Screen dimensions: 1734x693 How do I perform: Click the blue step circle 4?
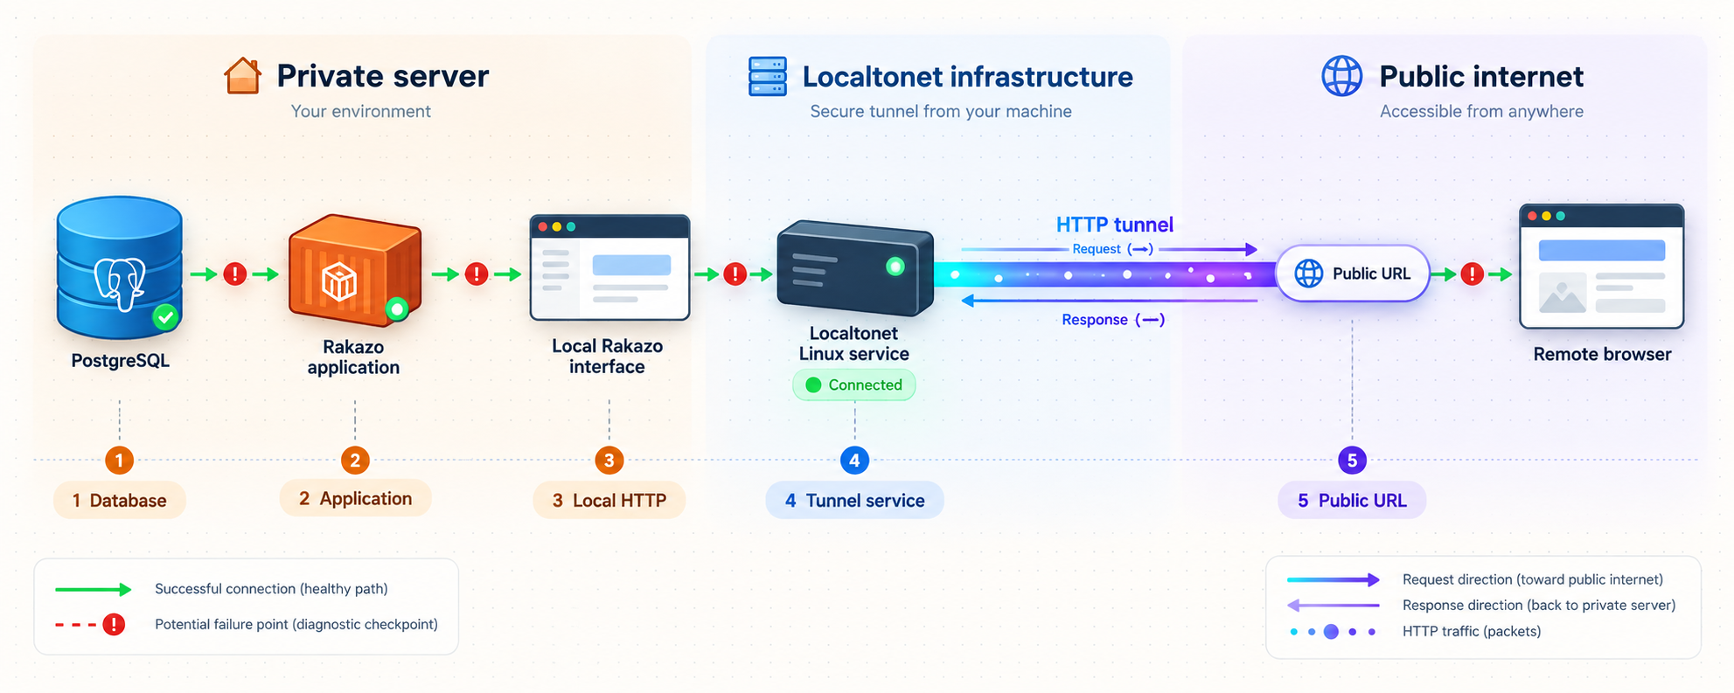click(x=854, y=461)
